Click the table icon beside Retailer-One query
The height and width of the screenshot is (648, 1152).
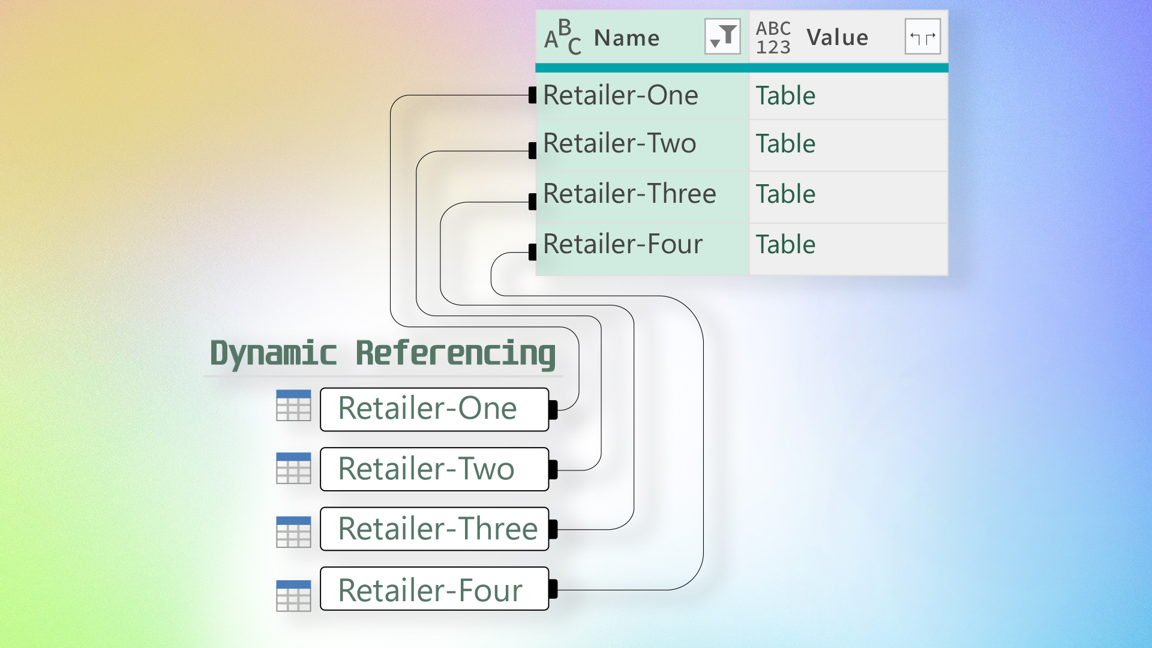pyautogui.click(x=293, y=406)
